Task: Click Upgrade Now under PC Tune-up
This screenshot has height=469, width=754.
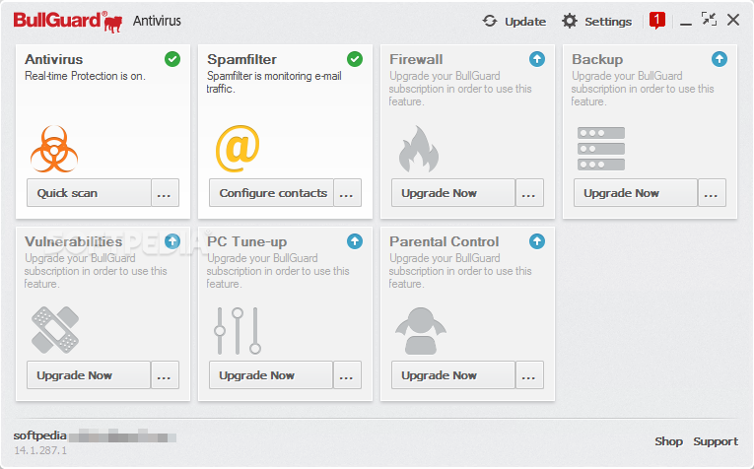Action: (271, 374)
